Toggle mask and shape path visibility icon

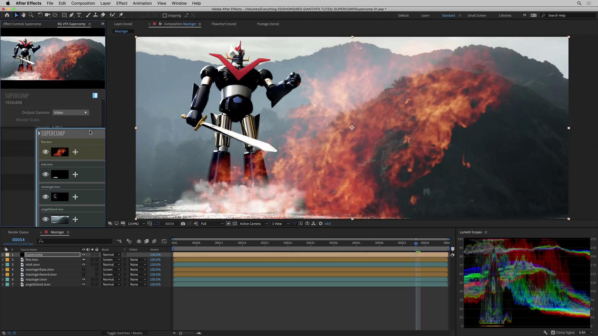(156, 224)
